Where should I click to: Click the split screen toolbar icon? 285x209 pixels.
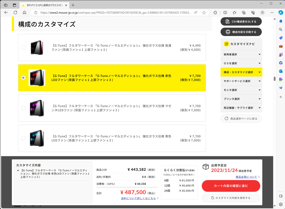point(226,13)
